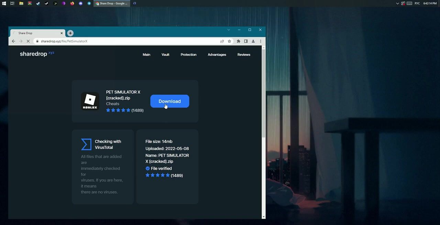
Task: Click the screen recorder tray icon
Action: click(x=403, y=3)
